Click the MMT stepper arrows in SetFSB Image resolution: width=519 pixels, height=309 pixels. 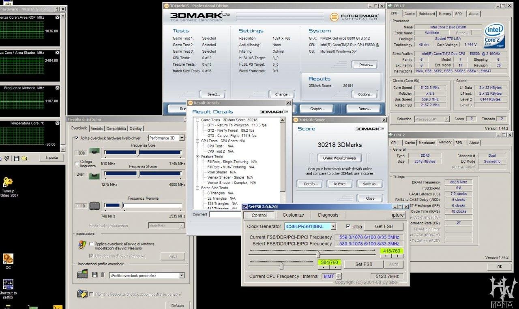[339, 276]
